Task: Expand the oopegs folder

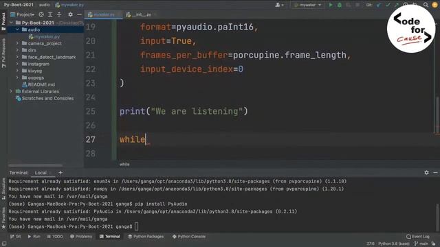Action: coord(17,78)
